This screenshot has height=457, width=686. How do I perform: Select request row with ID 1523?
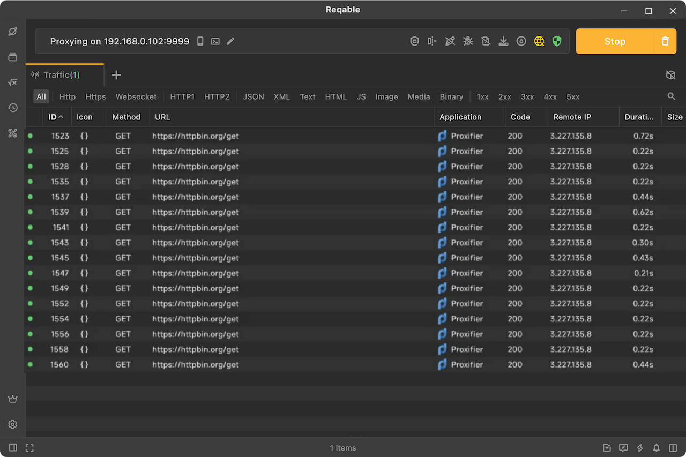pos(355,136)
